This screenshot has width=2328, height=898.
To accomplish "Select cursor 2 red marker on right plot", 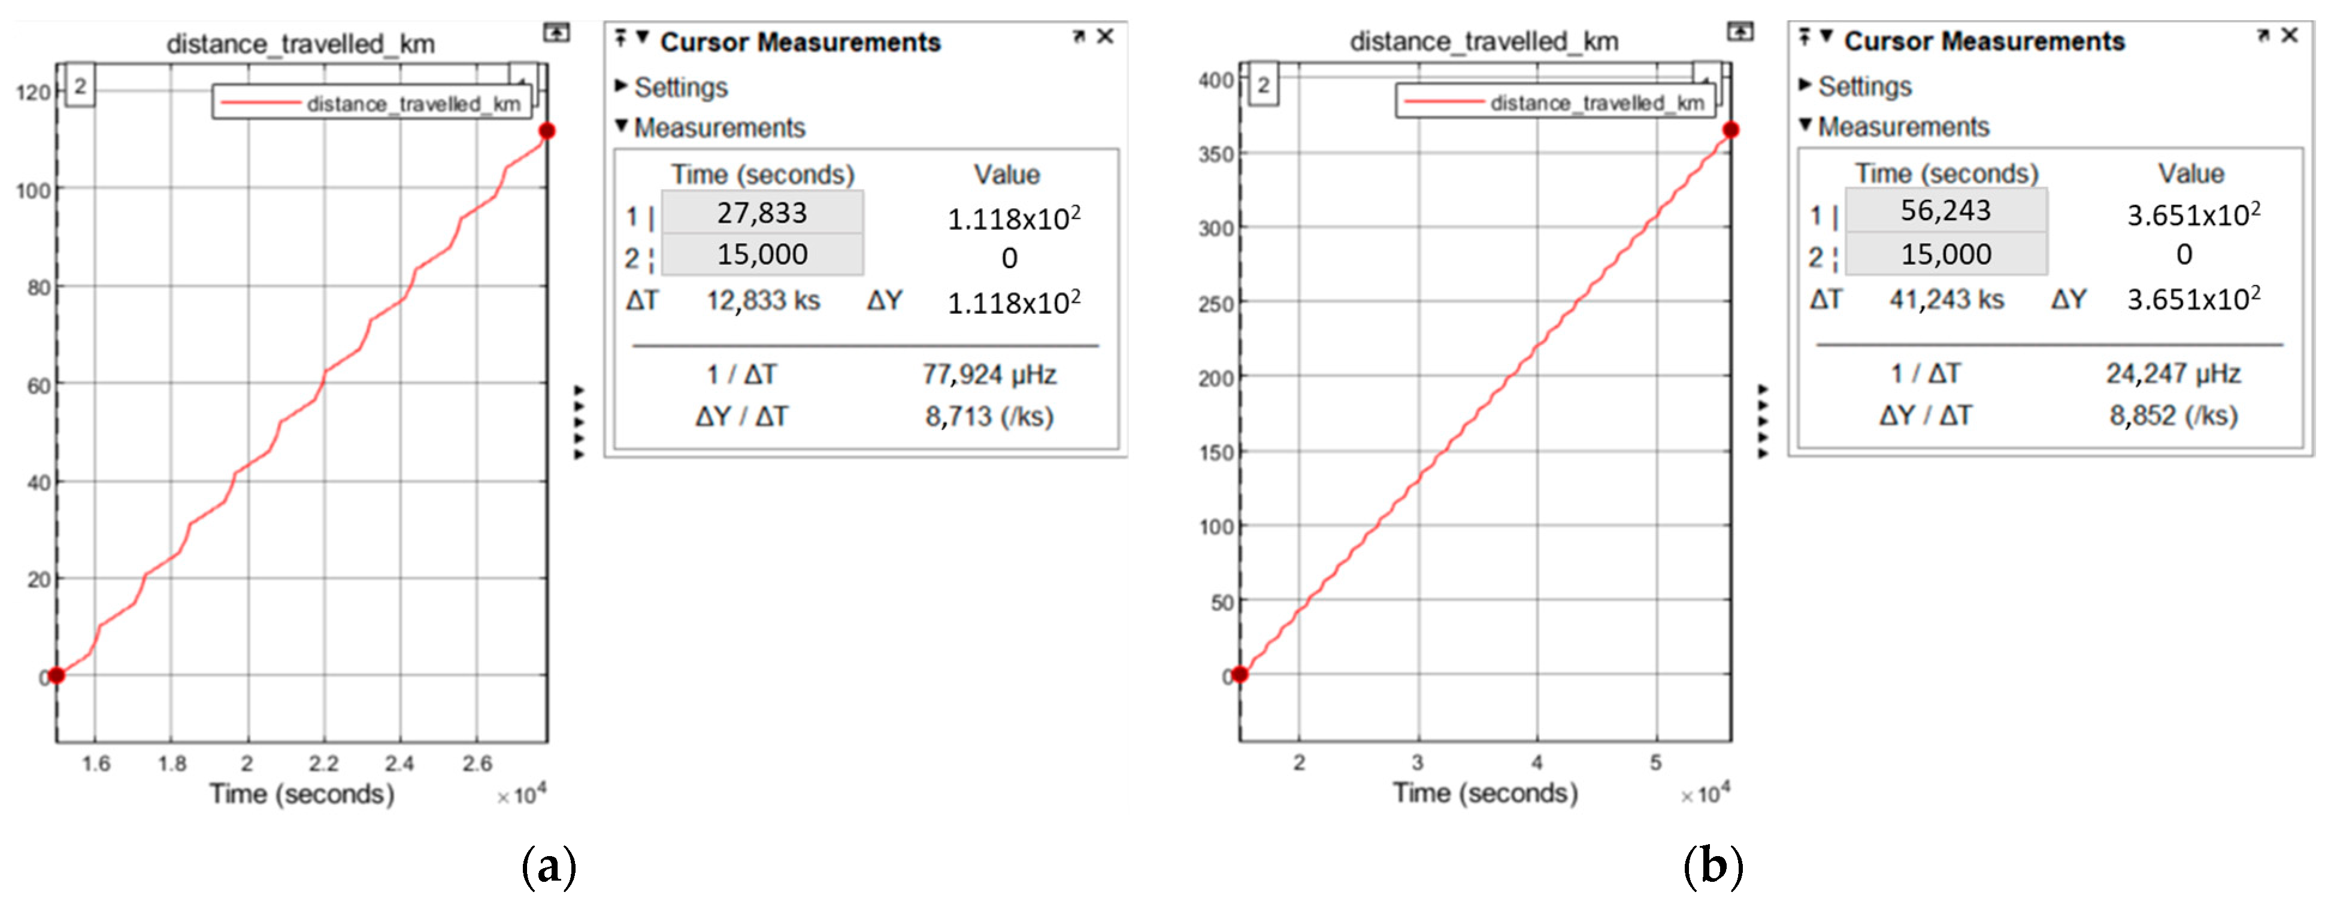I will tap(1240, 674).
